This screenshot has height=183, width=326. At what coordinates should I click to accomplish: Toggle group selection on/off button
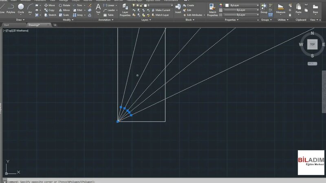(x=270, y=15)
